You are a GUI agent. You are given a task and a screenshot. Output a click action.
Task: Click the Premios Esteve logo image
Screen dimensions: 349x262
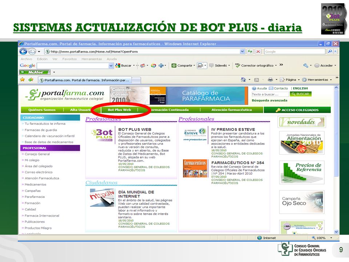[x=195, y=134]
